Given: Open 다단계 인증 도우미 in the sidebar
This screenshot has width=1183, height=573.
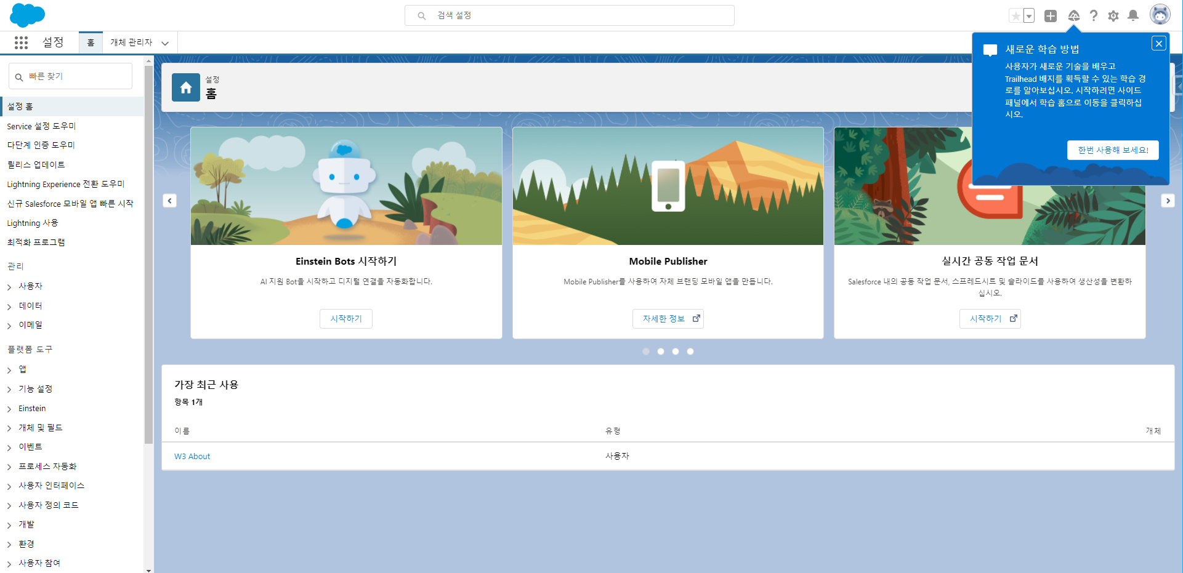Looking at the screenshot, I should point(41,145).
